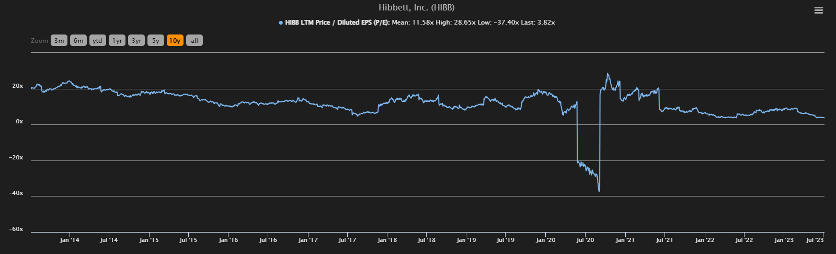Viewport: 836px width, 254px height.
Task: Click the −40x y-axis label
Action: [16, 193]
